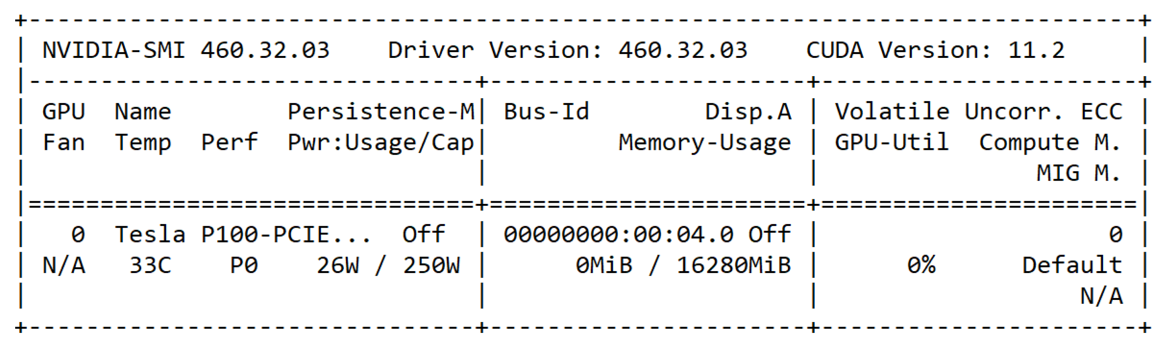Click the Default compute mode value
1161x350 pixels.
click(1072, 265)
